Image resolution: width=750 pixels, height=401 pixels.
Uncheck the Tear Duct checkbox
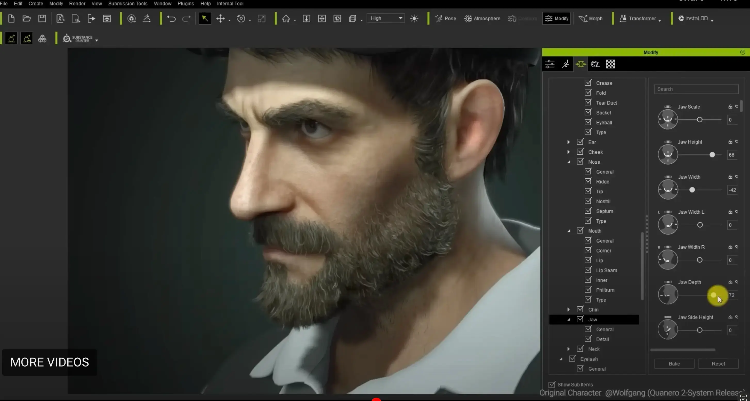(x=588, y=103)
